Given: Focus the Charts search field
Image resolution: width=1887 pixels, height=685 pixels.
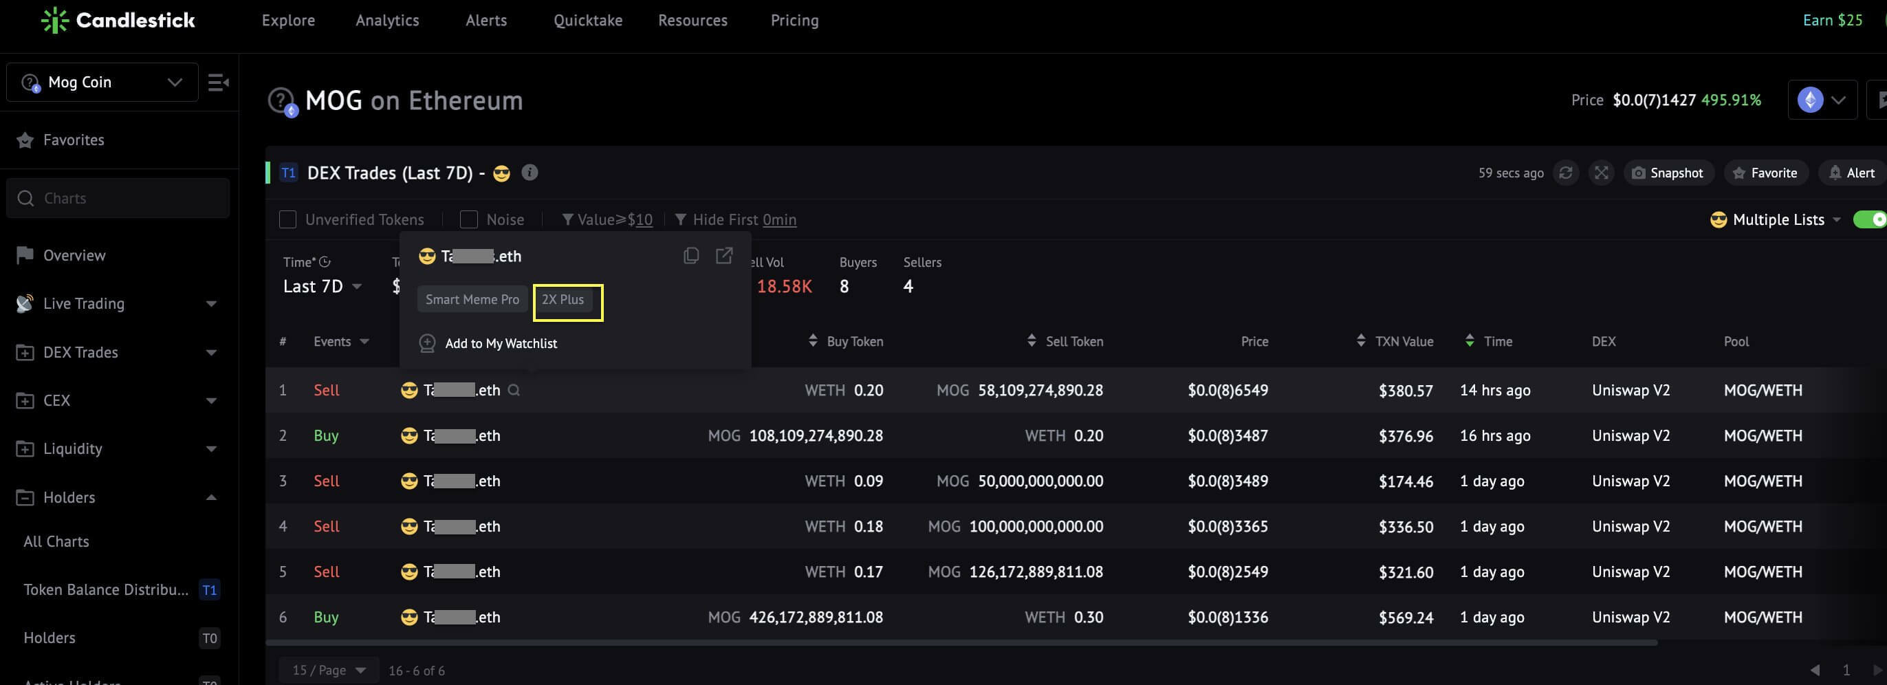Looking at the screenshot, I should point(118,198).
